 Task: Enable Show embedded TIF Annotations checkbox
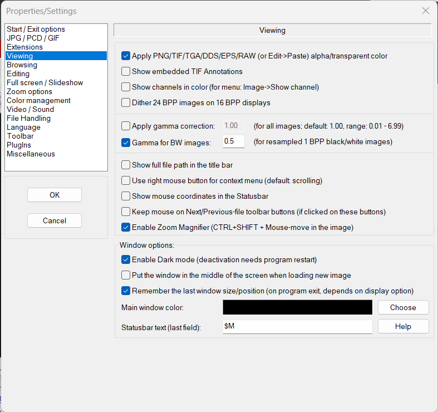126,71
